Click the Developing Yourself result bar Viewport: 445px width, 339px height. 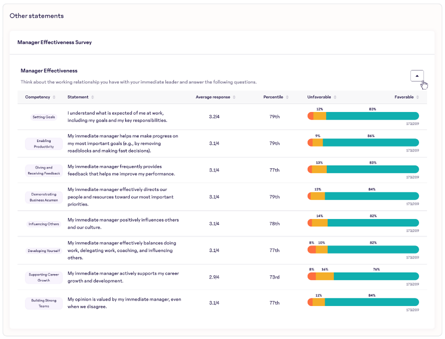pyautogui.click(x=363, y=249)
